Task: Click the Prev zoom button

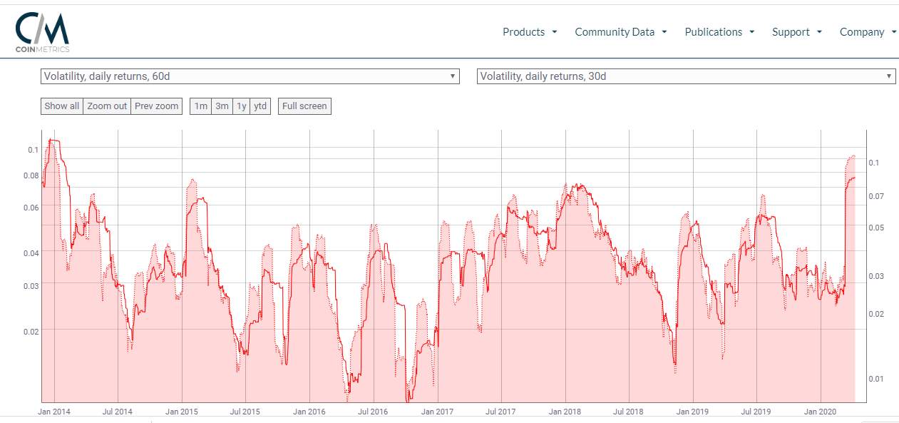Action: 155,106
